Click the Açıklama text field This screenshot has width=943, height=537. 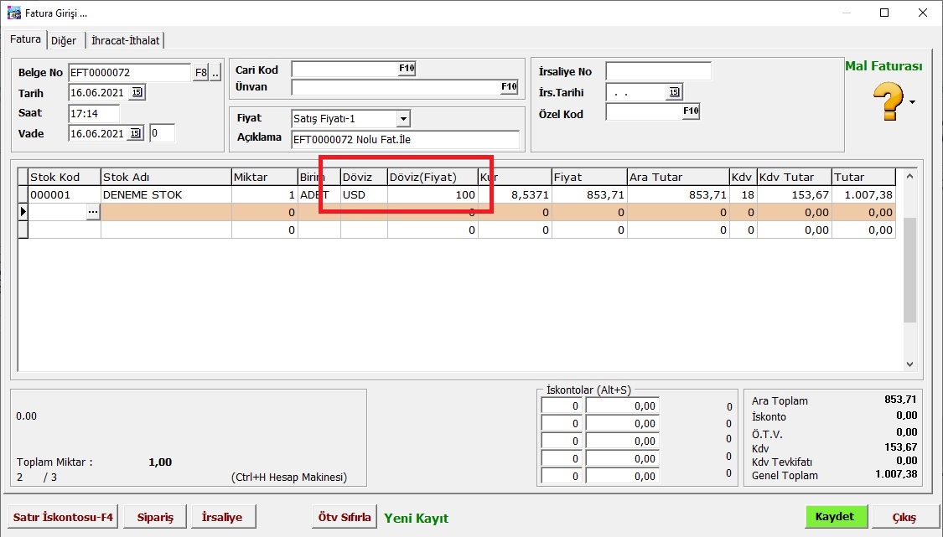pos(405,138)
